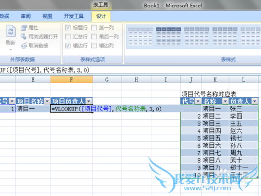Click cell 赵六

point(244,131)
